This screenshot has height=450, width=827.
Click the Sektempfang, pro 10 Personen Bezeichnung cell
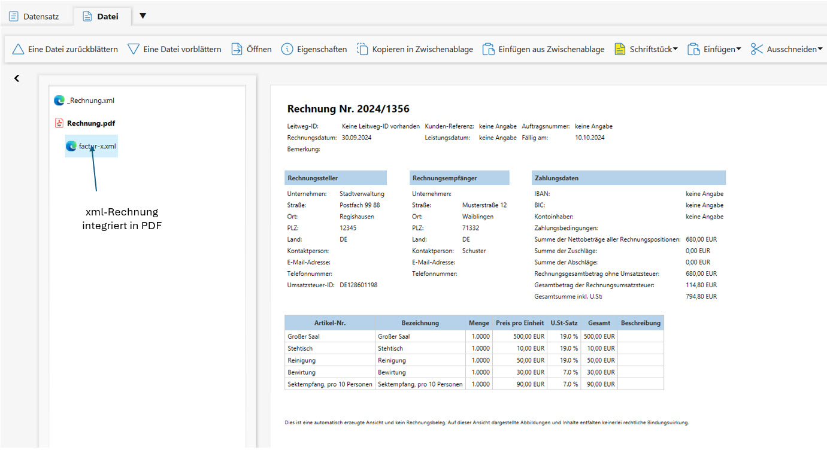click(420, 384)
